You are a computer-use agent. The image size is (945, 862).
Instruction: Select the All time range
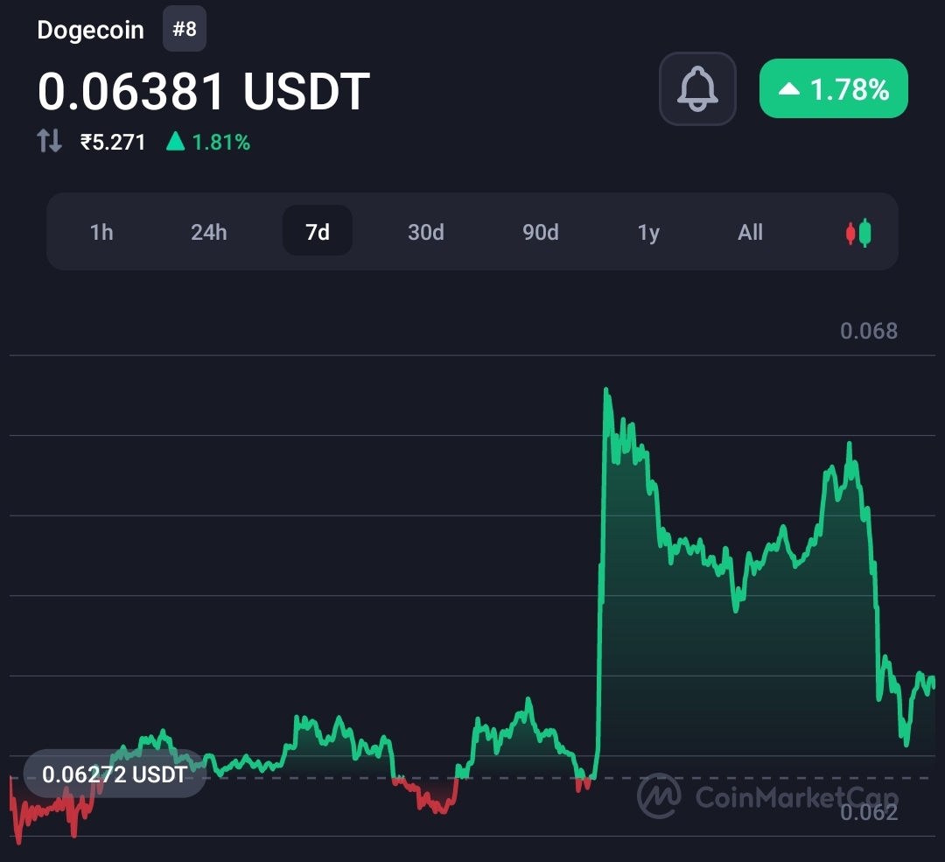pos(750,232)
